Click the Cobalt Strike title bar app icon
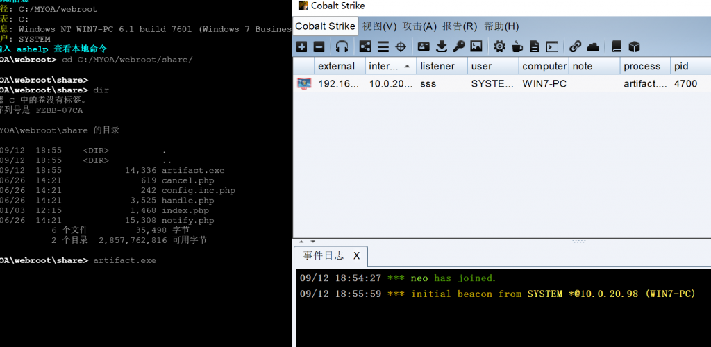The image size is (711, 347). (x=303, y=6)
